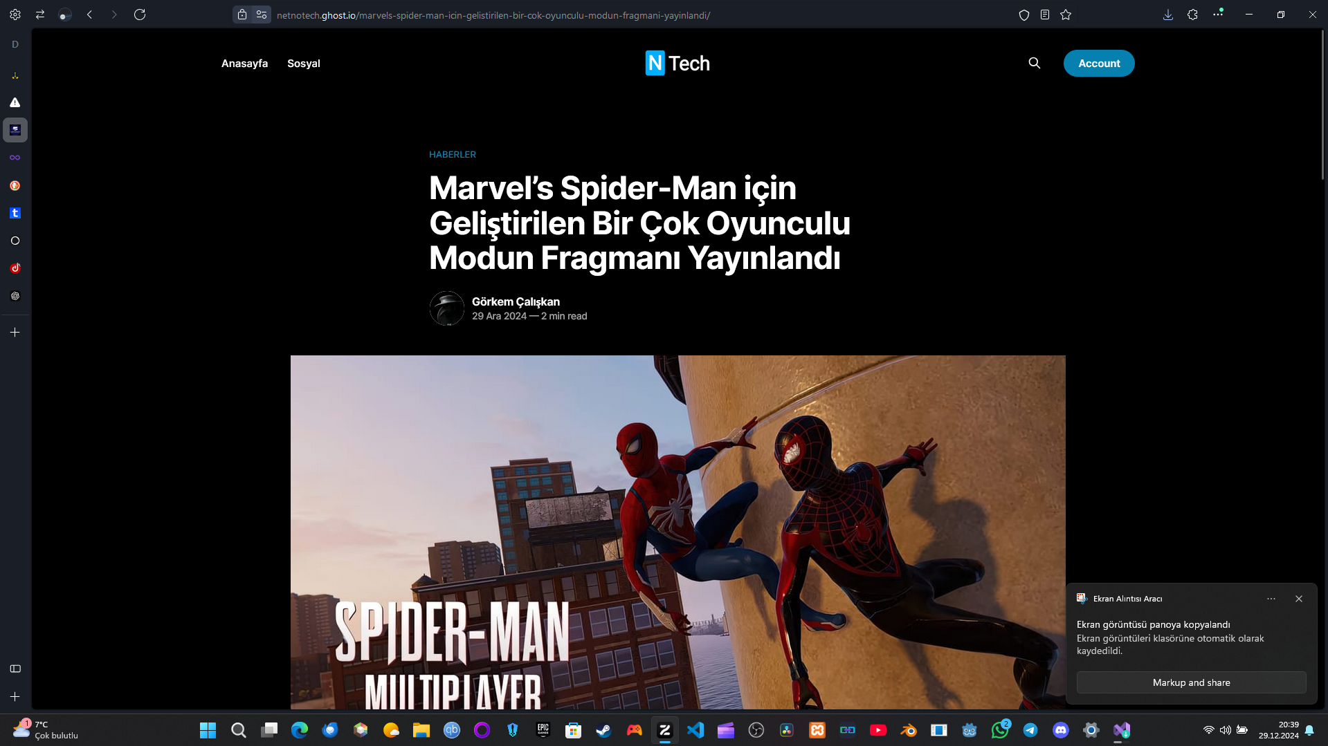Open the downloads panel
This screenshot has height=746, width=1328.
click(1168, 15)
